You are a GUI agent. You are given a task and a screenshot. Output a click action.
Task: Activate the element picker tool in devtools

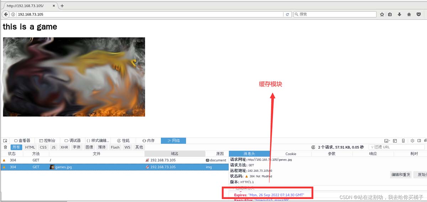pyautogui.click(x=5, y=141)
